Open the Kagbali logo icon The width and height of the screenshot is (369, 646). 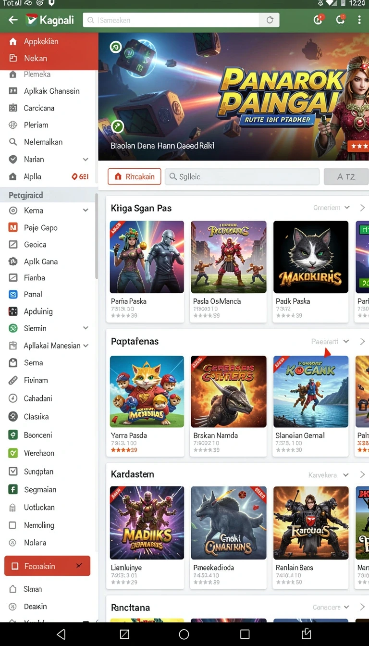31,20
